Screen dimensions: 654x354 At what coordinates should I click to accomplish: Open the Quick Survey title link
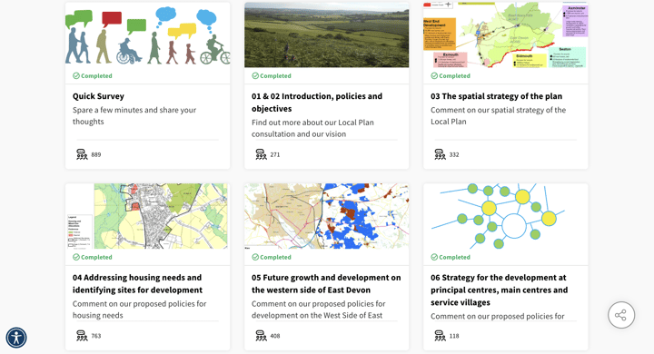point(98,96)
